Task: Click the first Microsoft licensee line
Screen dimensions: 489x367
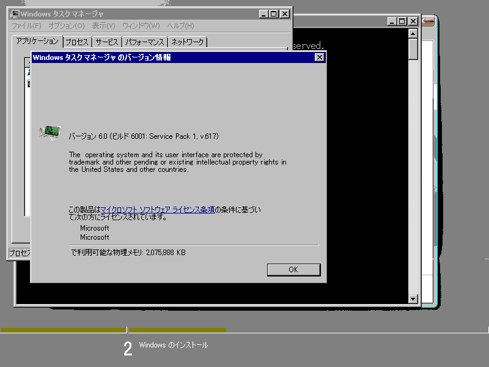Action: click(x=95, y=228)
